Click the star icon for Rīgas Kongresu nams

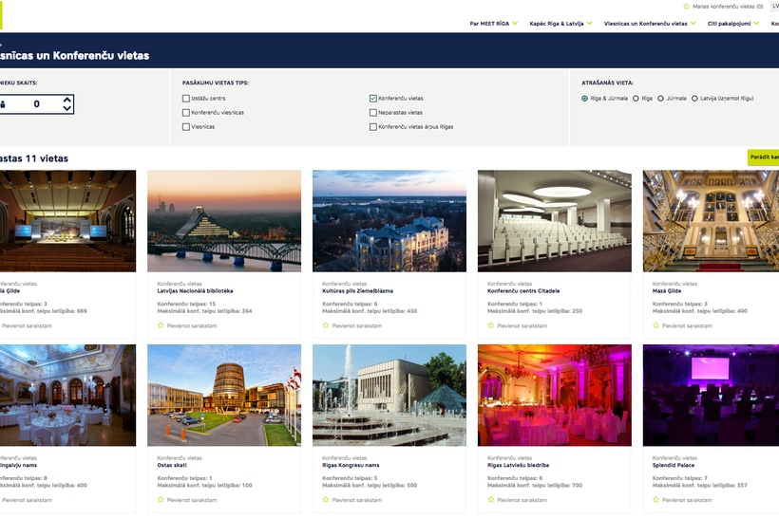tap(326, 500)
